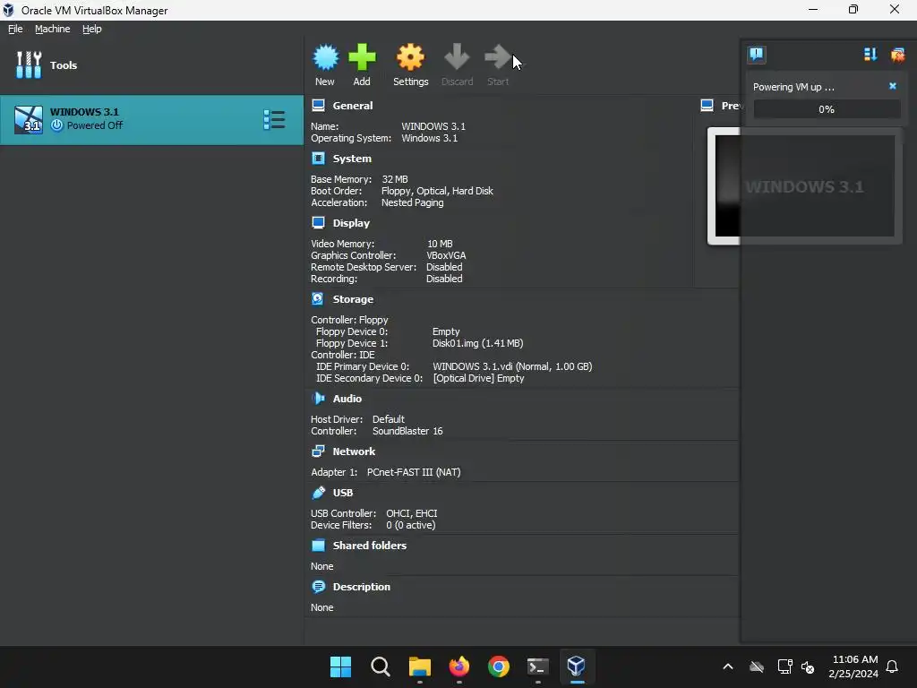The height and width of the screenshot is (688, 917).
Task: Click the SoundBlaster 16 controller value
Action: tap(407, 431)
